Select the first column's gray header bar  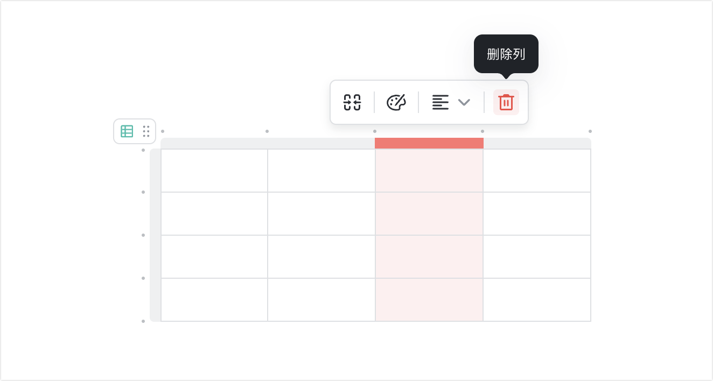(x=214, y=143)
